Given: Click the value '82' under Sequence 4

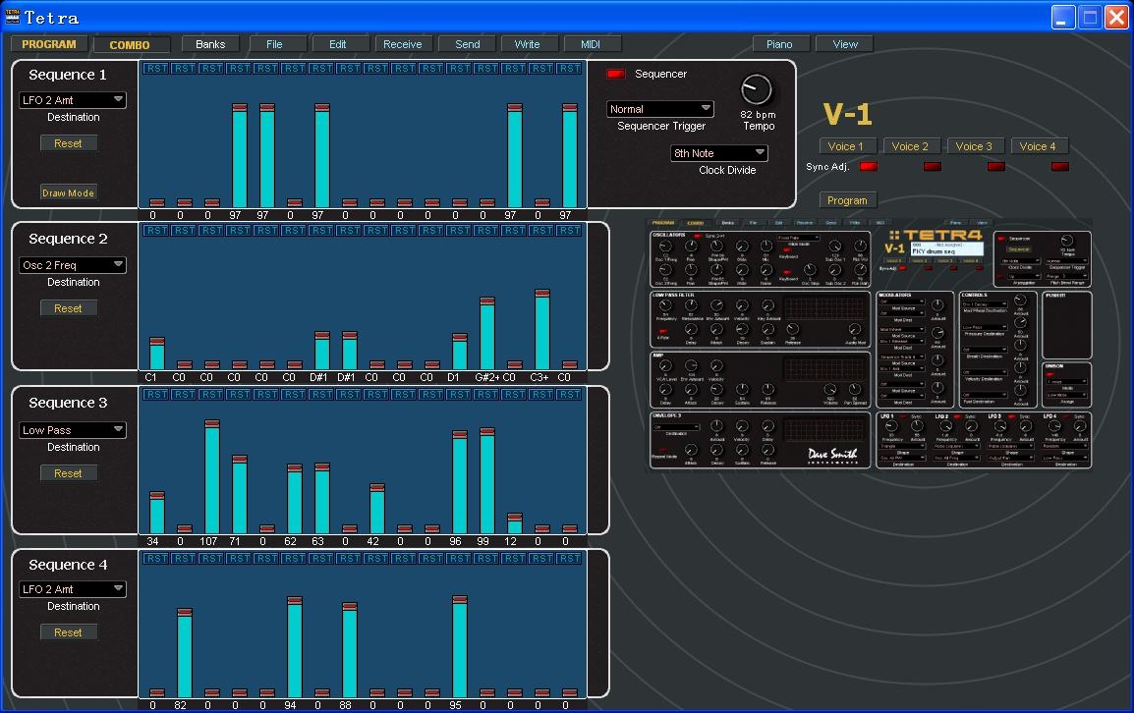Looking at the screenshot, I should [x=180, y=705].
